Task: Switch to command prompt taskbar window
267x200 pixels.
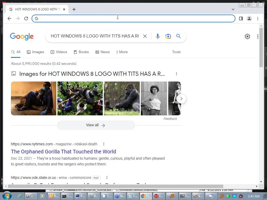Action: (x=67, y=196)
